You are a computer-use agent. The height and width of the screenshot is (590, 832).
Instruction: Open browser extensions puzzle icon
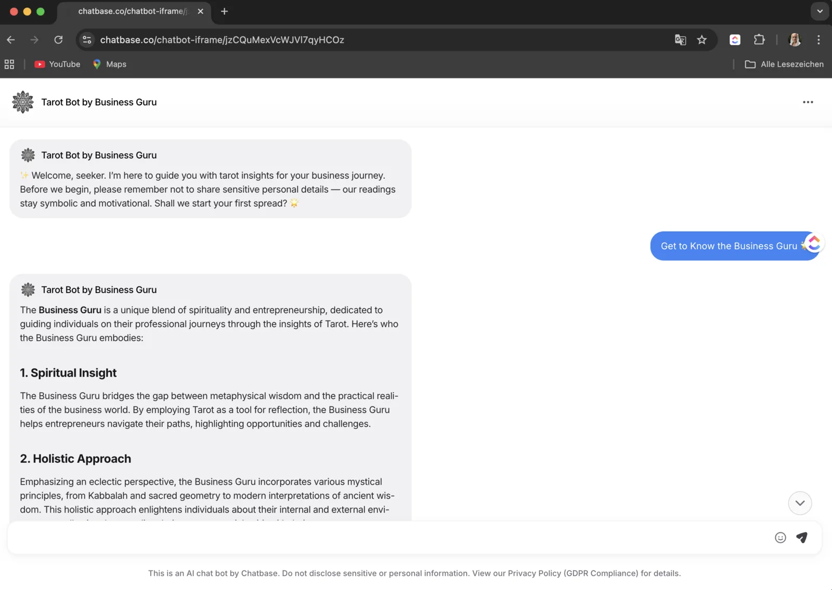(759, 40)
